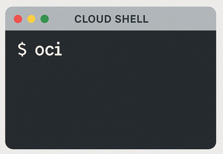Click the gap between "$" and "oci"
The image size is (223, 154).
[x=31, y=50]
